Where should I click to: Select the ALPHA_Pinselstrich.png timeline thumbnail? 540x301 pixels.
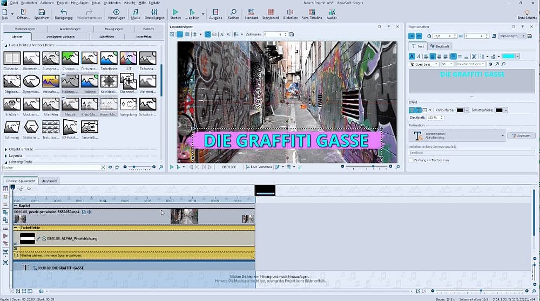tap(28, 238)
